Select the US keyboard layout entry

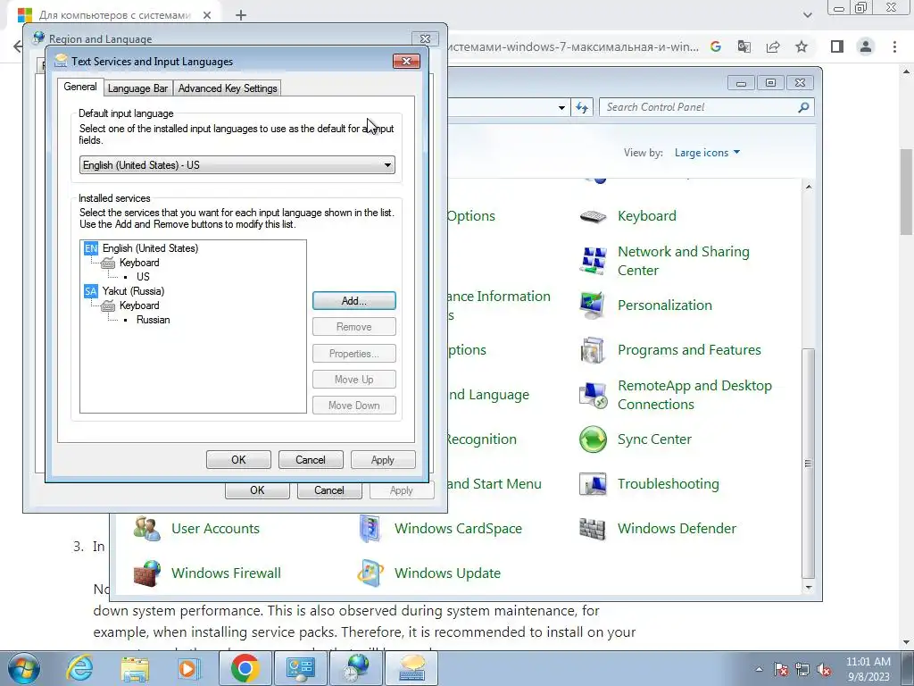143,277
